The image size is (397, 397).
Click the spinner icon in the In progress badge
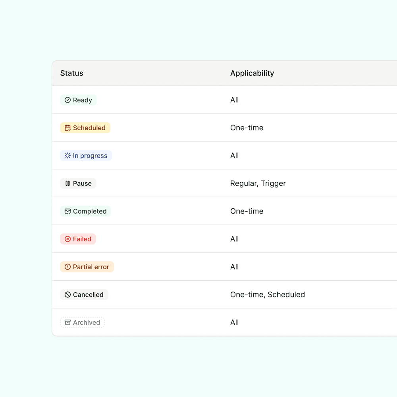pos(67,156)
